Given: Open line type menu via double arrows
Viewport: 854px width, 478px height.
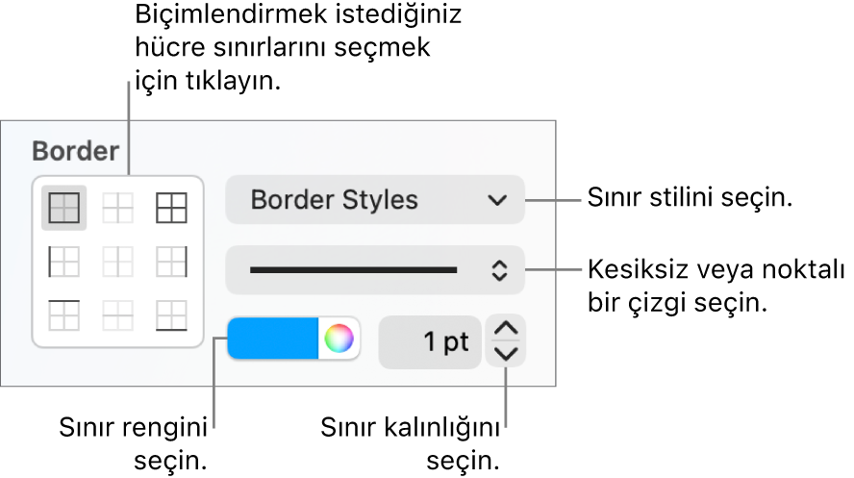Looking at the screenshot, I should click(x=499, y=270).
